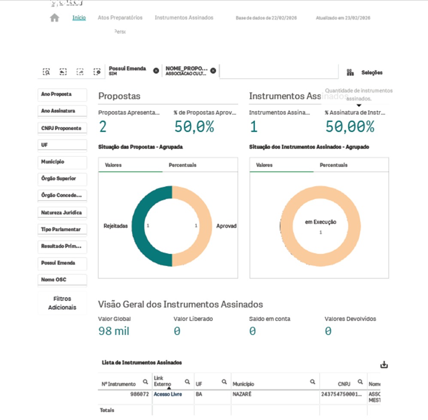This screenshot has width=428, height=420.
Task: Remove the NOME_PROPO... selection filter
Action: point(213,71)
